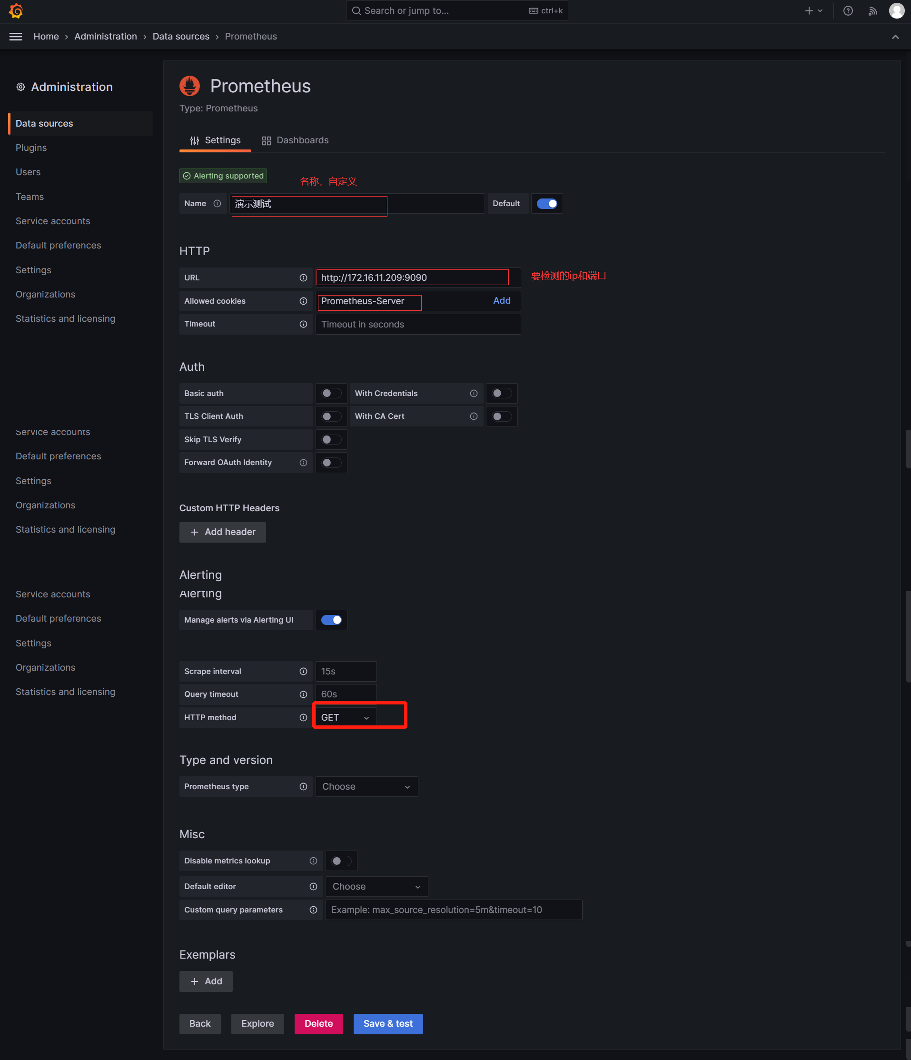
Task: Open Plugins in the Administration sidebar
Action: 31,148
